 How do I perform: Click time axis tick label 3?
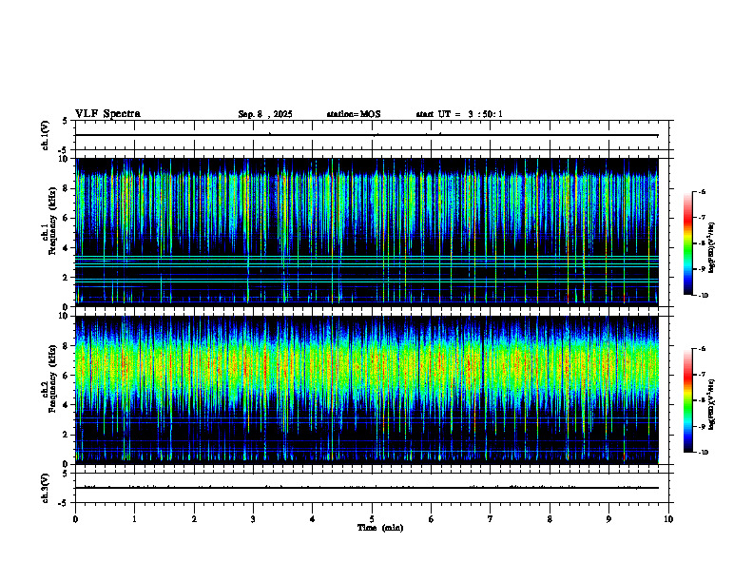pos(253,519)
